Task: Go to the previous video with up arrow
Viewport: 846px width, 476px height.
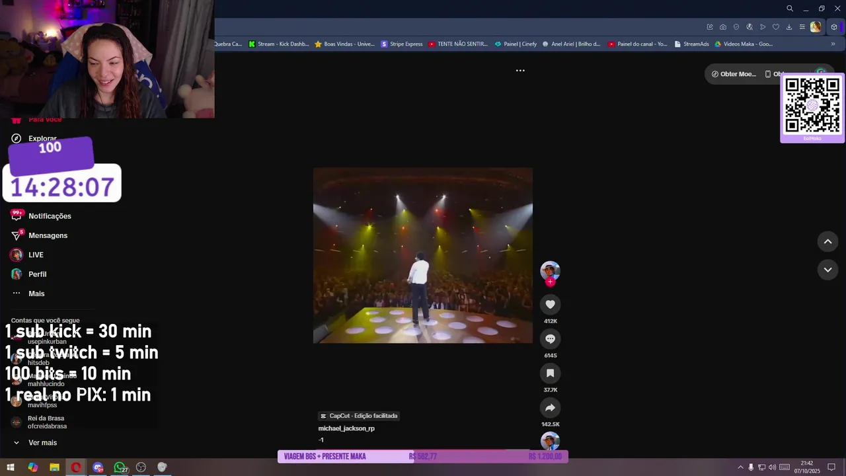Action: coord(827,242)
